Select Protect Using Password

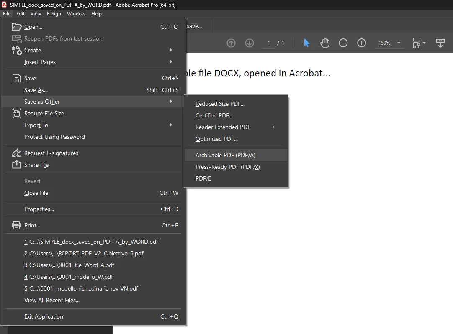pos(93,137)
